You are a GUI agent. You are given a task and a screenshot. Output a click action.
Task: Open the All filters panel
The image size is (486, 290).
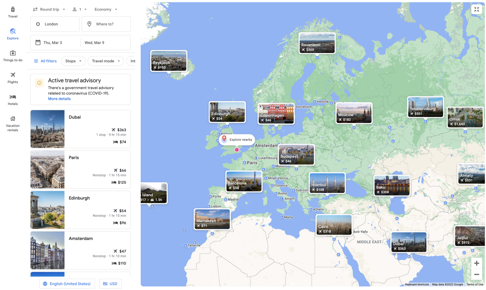(x=45, y=61)
